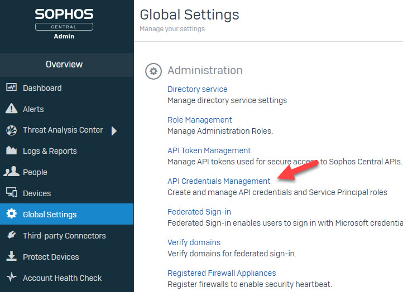This screenshot has width=403, height=292.
Task: Click the Global Settings gear icon
Action: [x=11, y=213]
